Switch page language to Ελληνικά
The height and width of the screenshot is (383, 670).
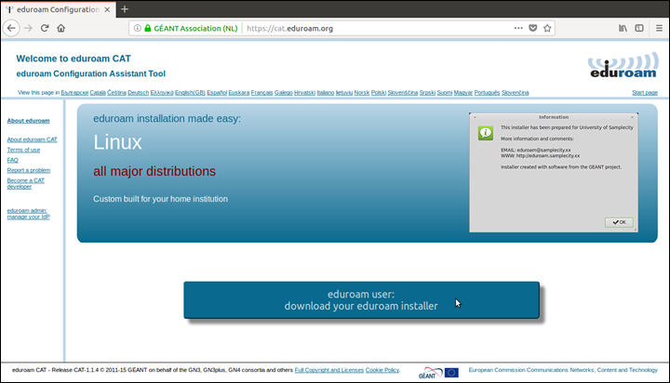[162, 93]
